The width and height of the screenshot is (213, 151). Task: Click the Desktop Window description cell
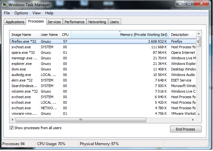tap(183, 69)
